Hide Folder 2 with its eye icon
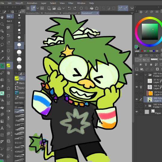The width and height of the screenshot is (162, 162). [x=136, y=75]
